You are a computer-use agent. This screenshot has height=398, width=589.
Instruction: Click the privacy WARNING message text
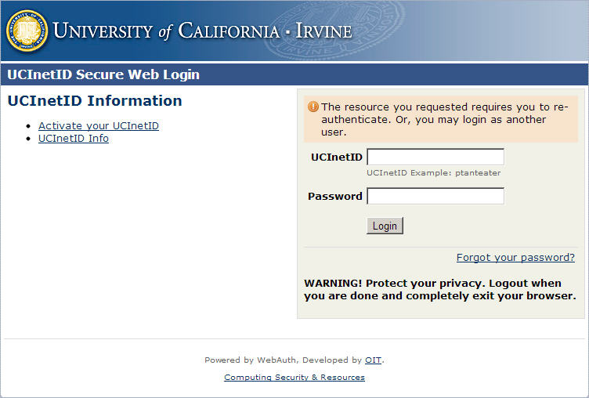click(439, 289)
